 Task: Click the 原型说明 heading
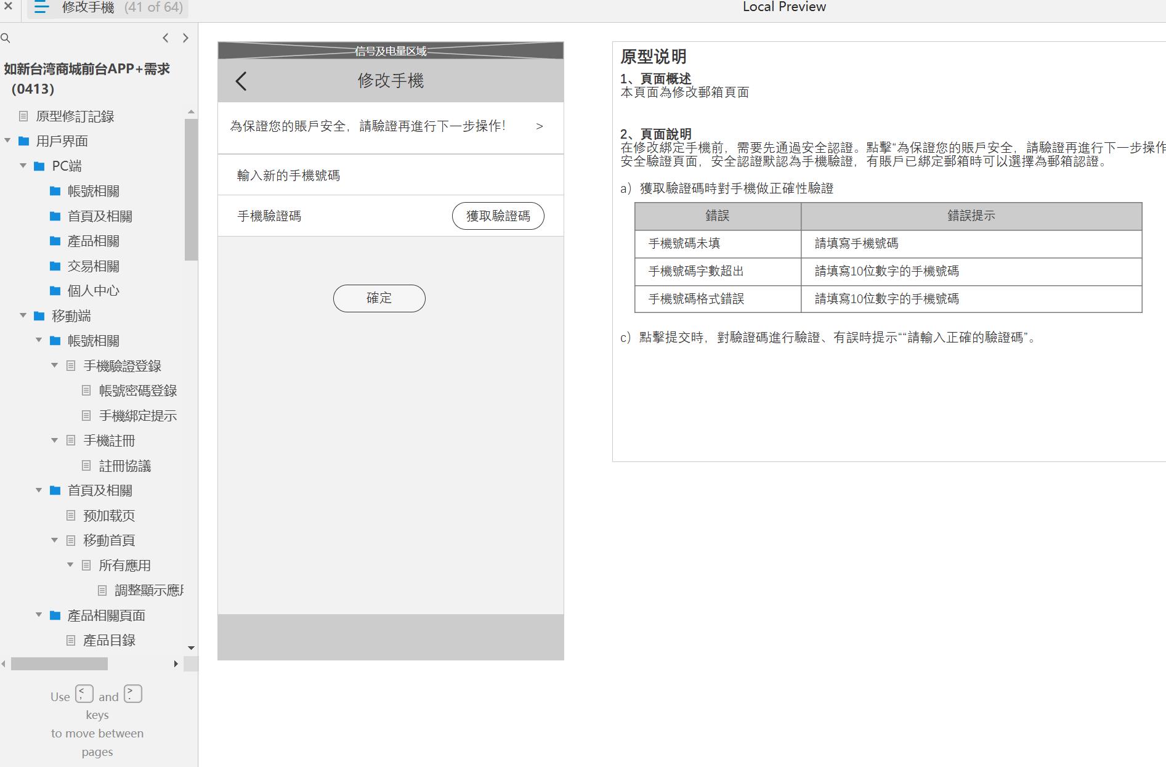tap(653, 57)
